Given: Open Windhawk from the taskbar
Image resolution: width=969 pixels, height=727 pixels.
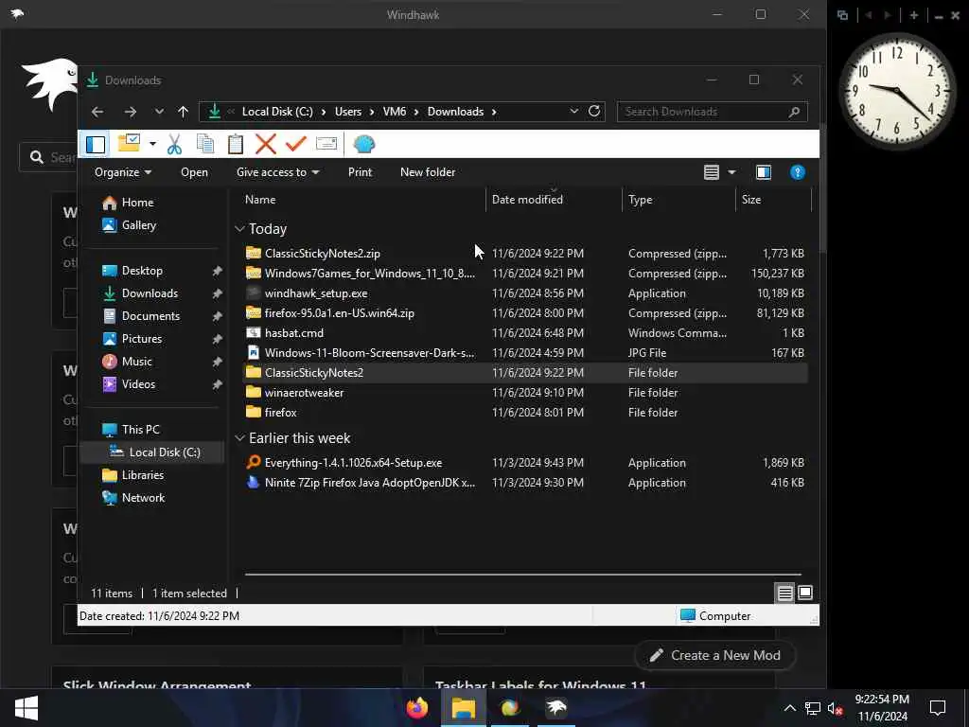Looking at the screenshot, I should 556,708.
